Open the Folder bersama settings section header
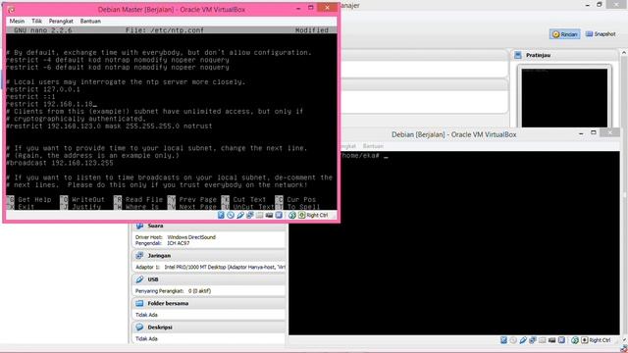 click(x=208, y=303)
